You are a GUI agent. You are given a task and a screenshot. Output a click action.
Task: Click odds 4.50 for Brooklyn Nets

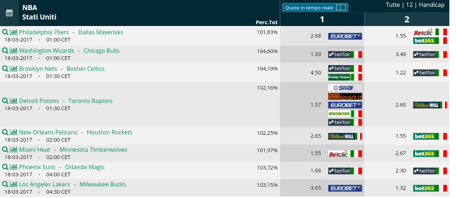click(316, 73)
